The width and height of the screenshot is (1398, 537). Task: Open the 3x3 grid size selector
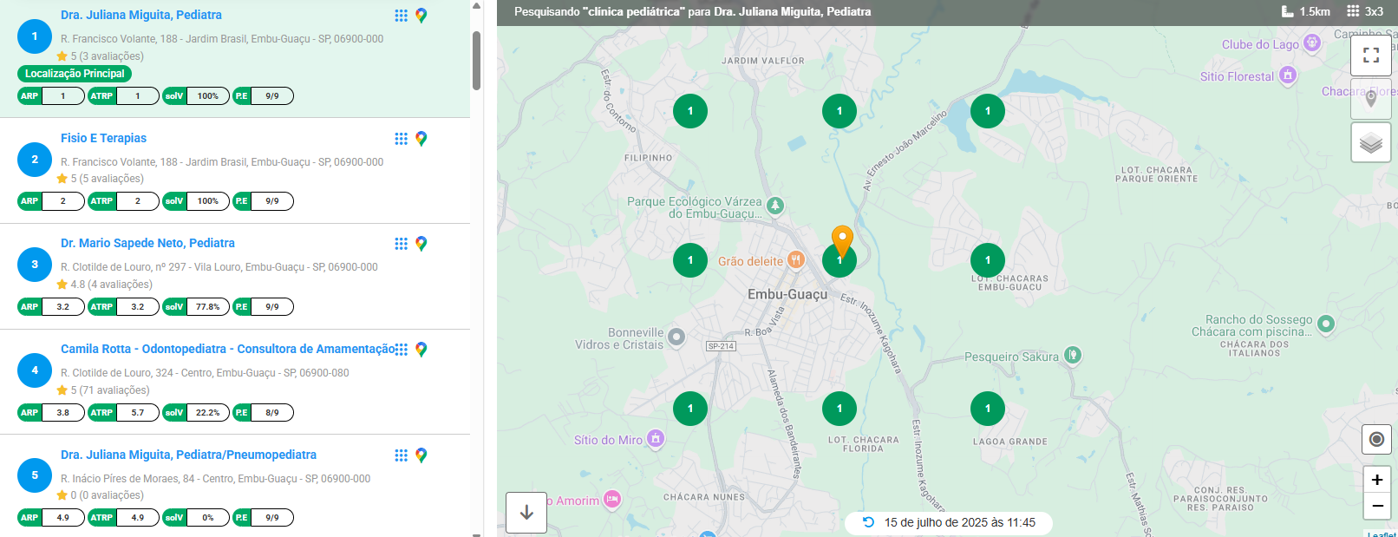pyautogui.click(x=1365, y=11)
